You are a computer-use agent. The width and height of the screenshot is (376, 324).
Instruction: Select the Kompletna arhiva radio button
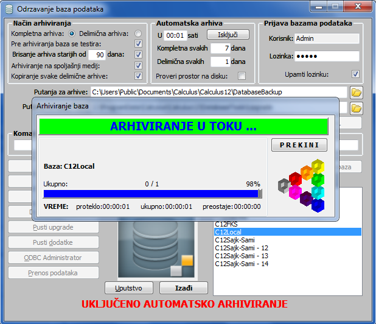click(72, 33)
